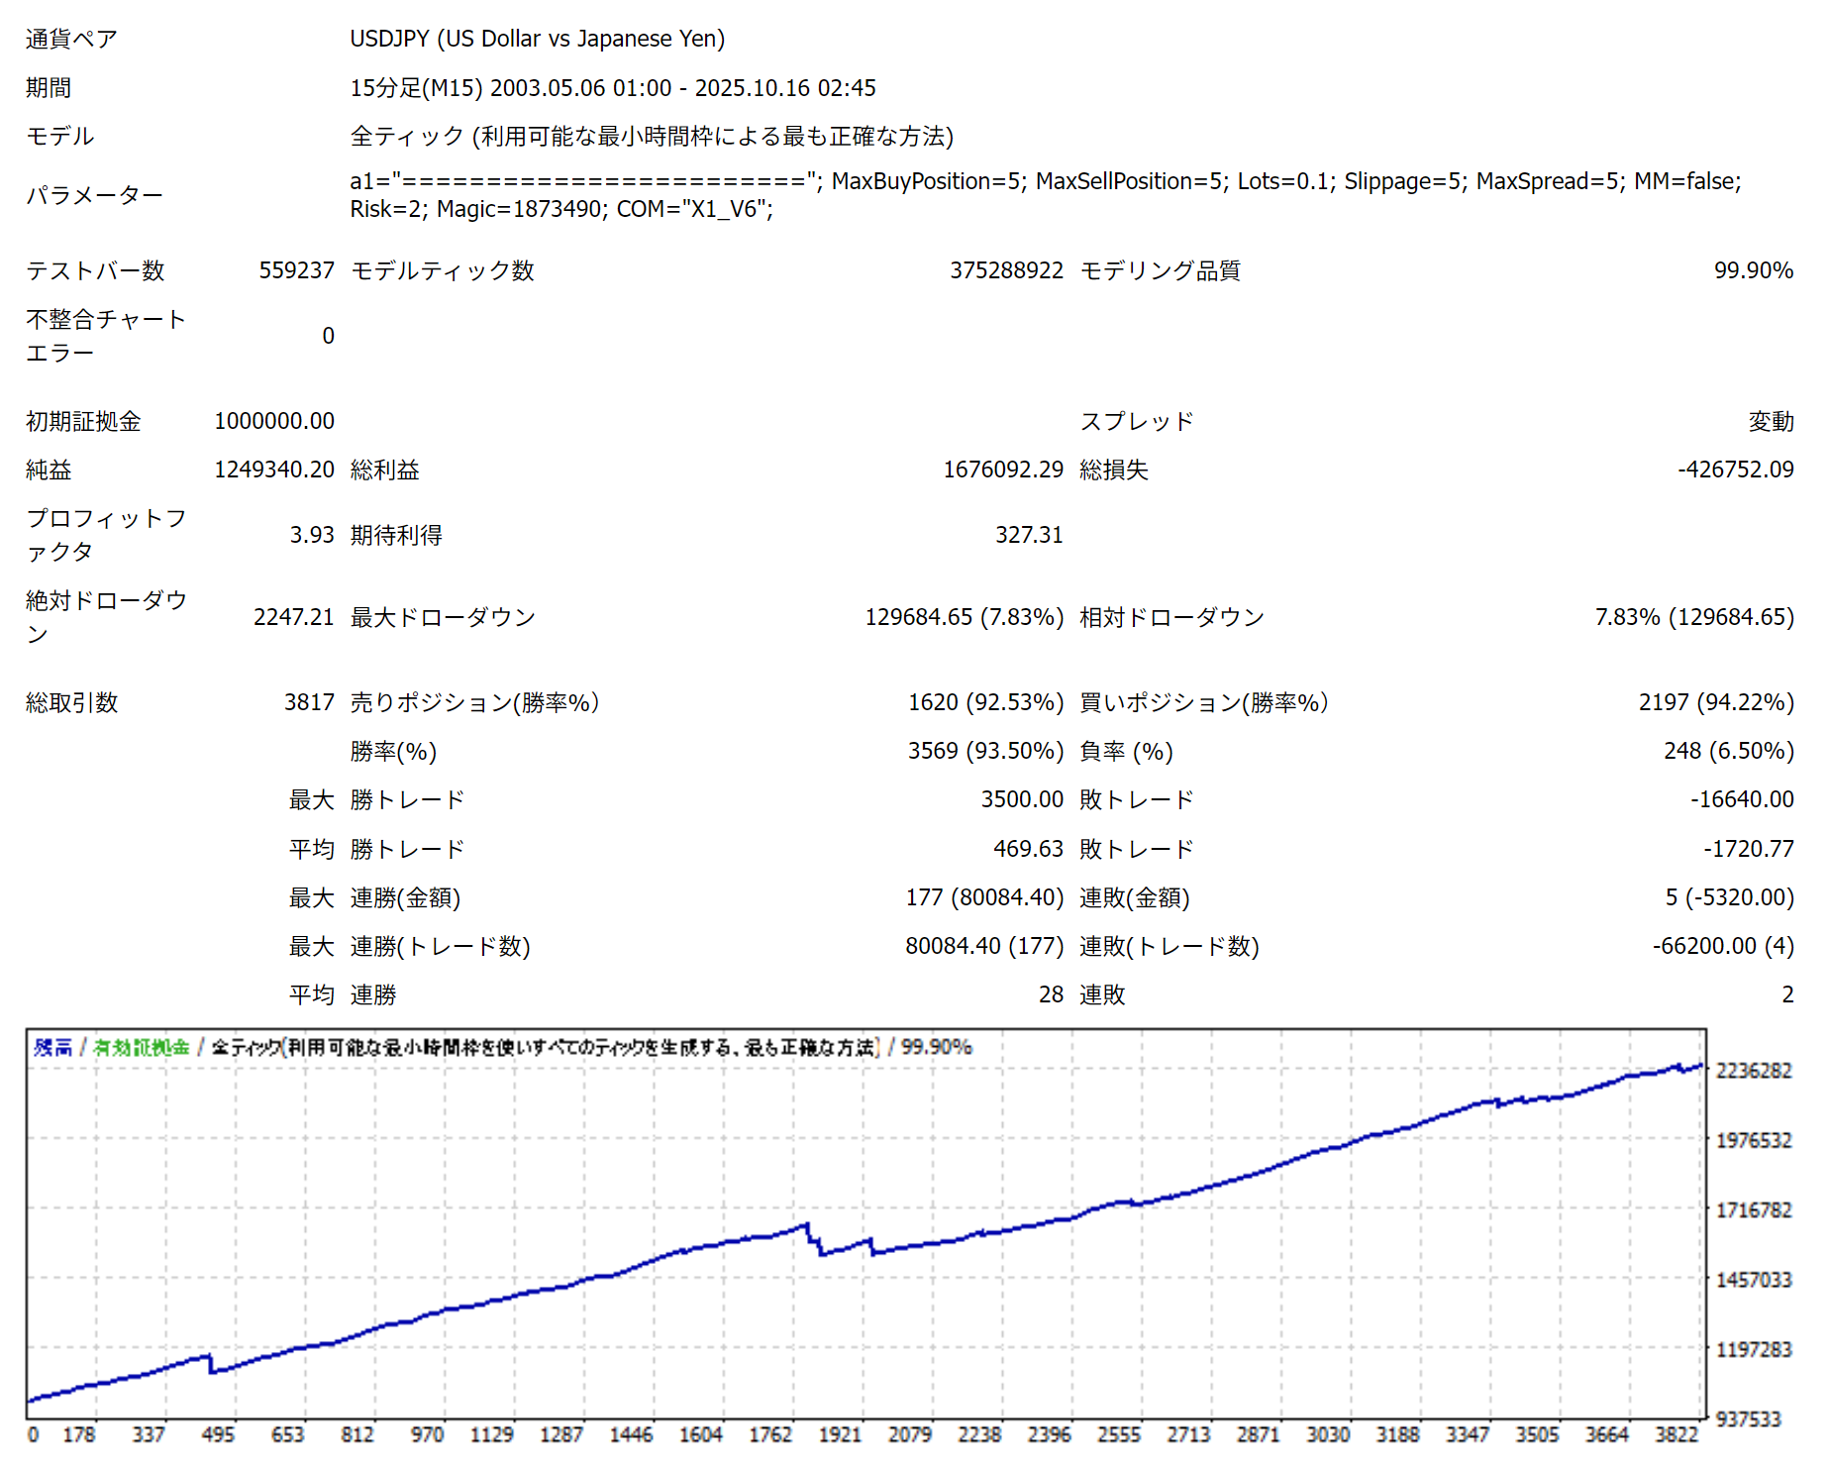Click the USDJPY currency pair description
The image size is (1830, 1463).
click(x=537, y=39)
